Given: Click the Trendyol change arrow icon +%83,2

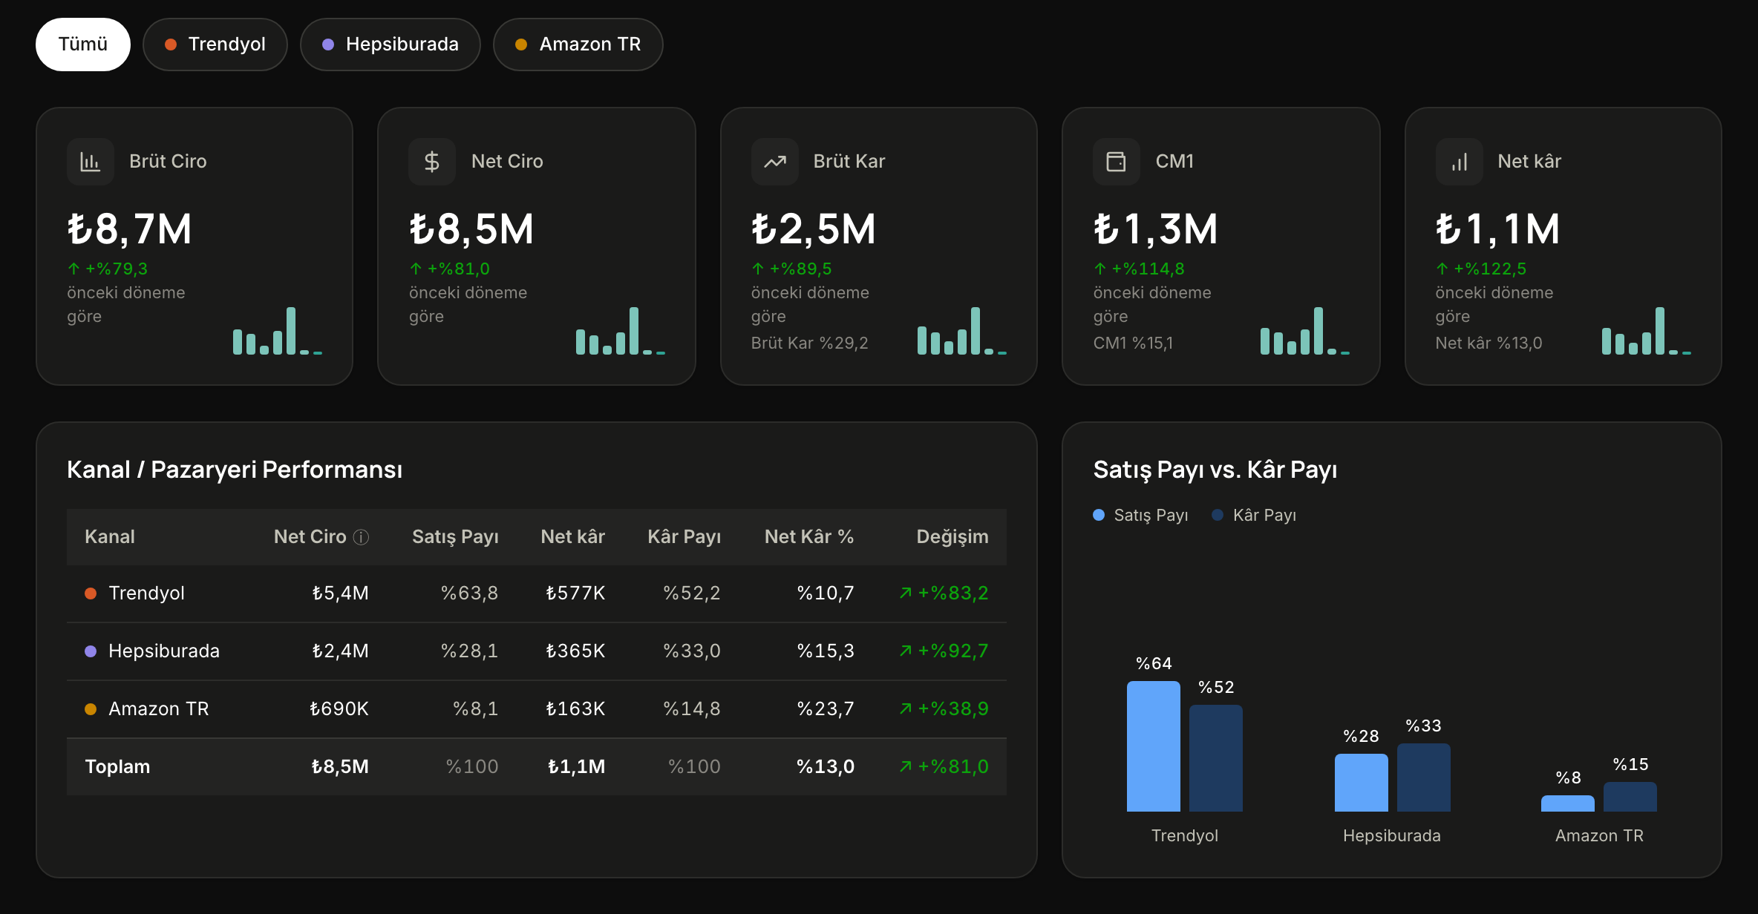Looking at the screenshot, I should [x=906, y=593].
